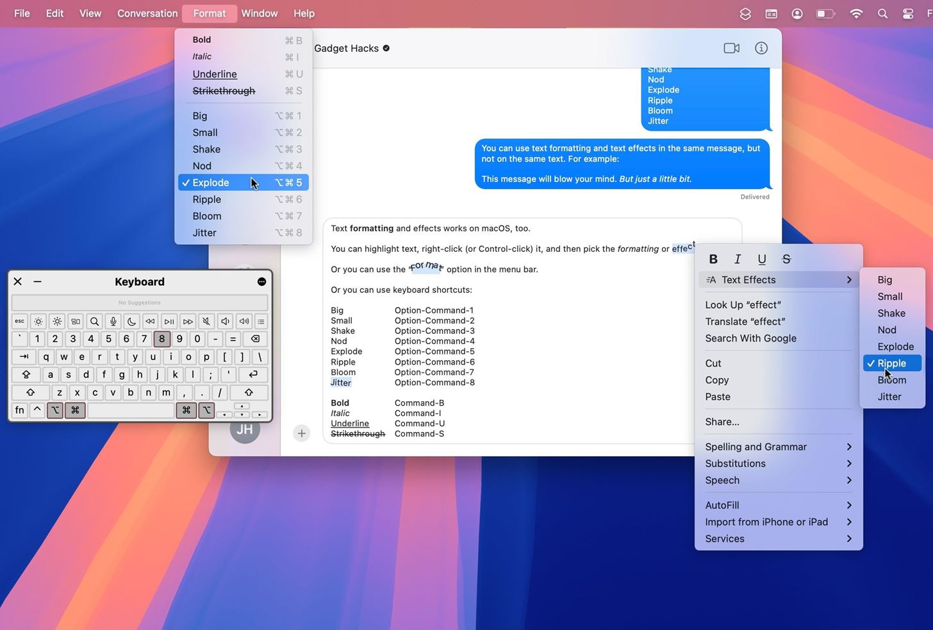Tap the play/pause key on the on-screen keyboard
The image size is (933, 630).
(x=169, y=321)
